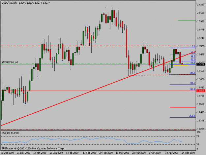The width and height of the screenshot is (206, 155).
Task: Select the short green line near 1.9980
Action: click(x=187, y=20)
